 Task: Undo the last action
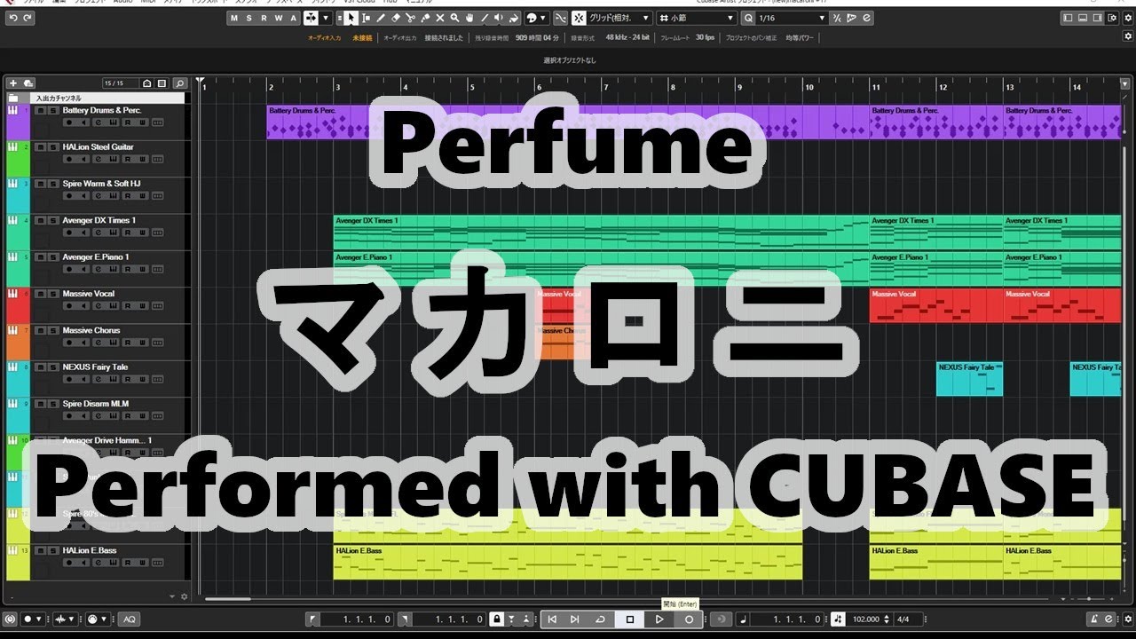click(13, 18)
